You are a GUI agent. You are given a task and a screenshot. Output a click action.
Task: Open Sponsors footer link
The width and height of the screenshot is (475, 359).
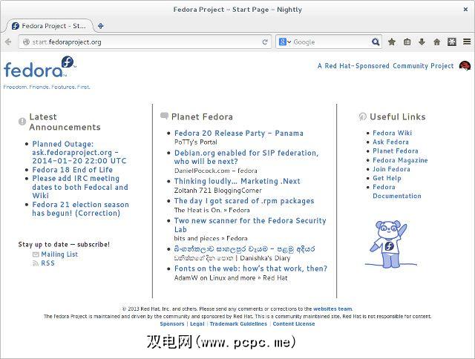click(x=171, y=323)
